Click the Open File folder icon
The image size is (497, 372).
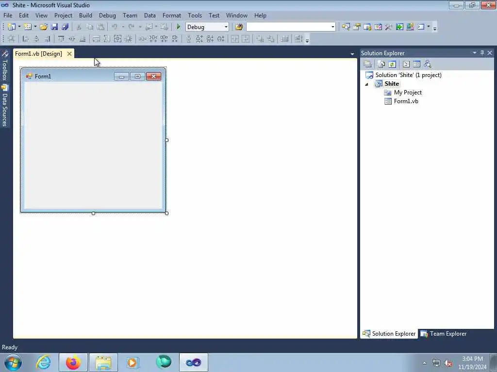(x=43, y=27)
